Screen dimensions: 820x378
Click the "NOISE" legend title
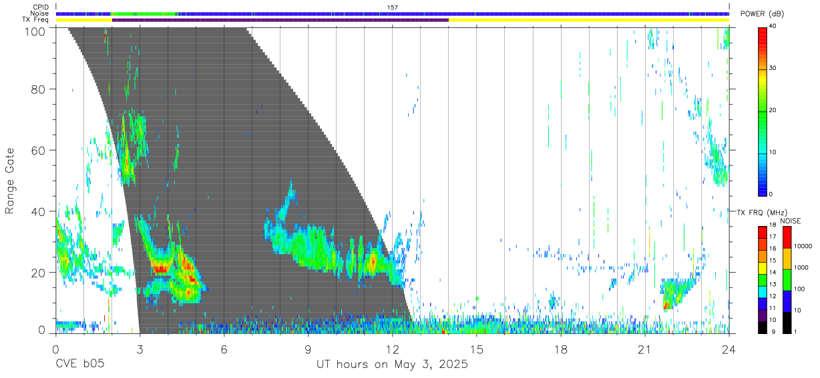(x=790, y=221)
